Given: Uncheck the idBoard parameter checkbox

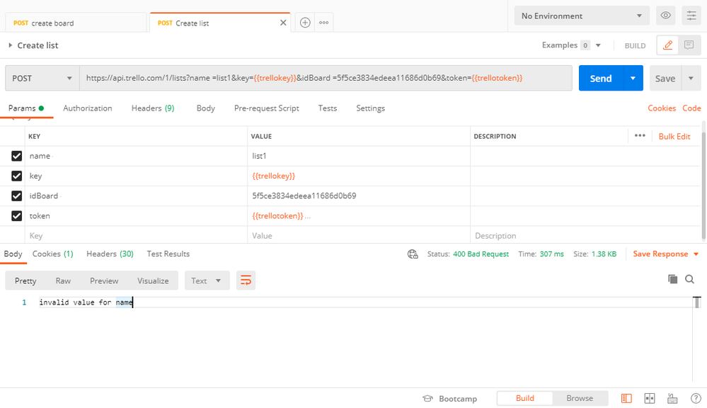Looking at the screenshot, I should click(x=17, y=196).
